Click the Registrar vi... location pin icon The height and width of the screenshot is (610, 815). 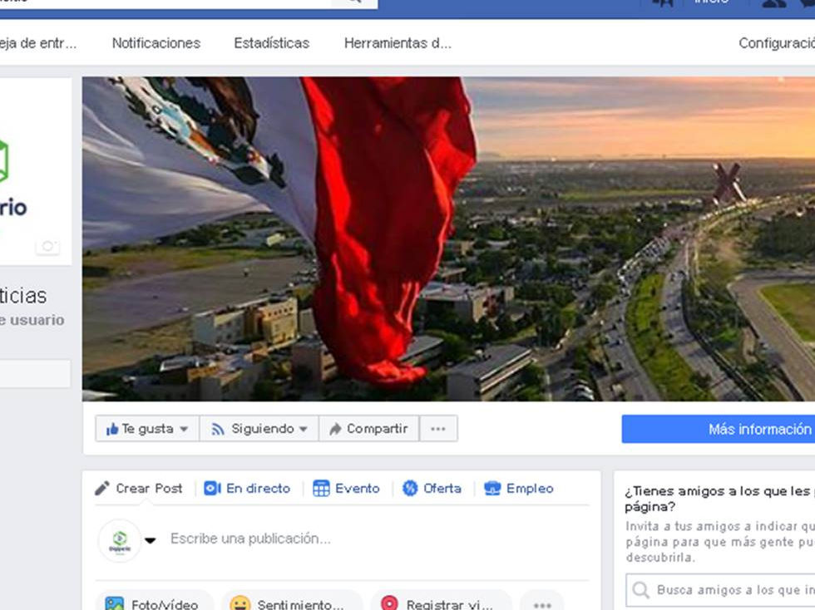pos(389,603)
